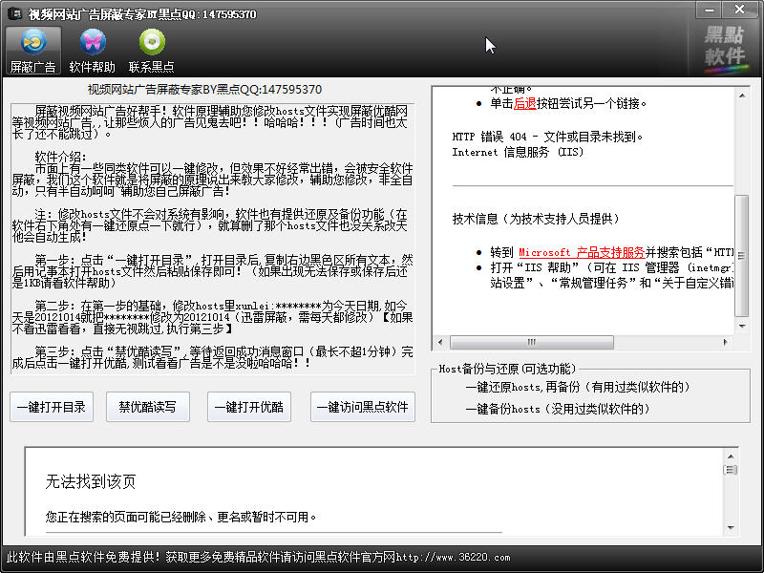Click scroll down arrow in right browser pane

(x=742, y=326)
